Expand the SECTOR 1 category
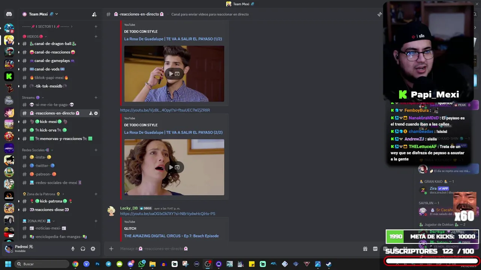The height and width of the screenshot is (270, 481). 47,27
